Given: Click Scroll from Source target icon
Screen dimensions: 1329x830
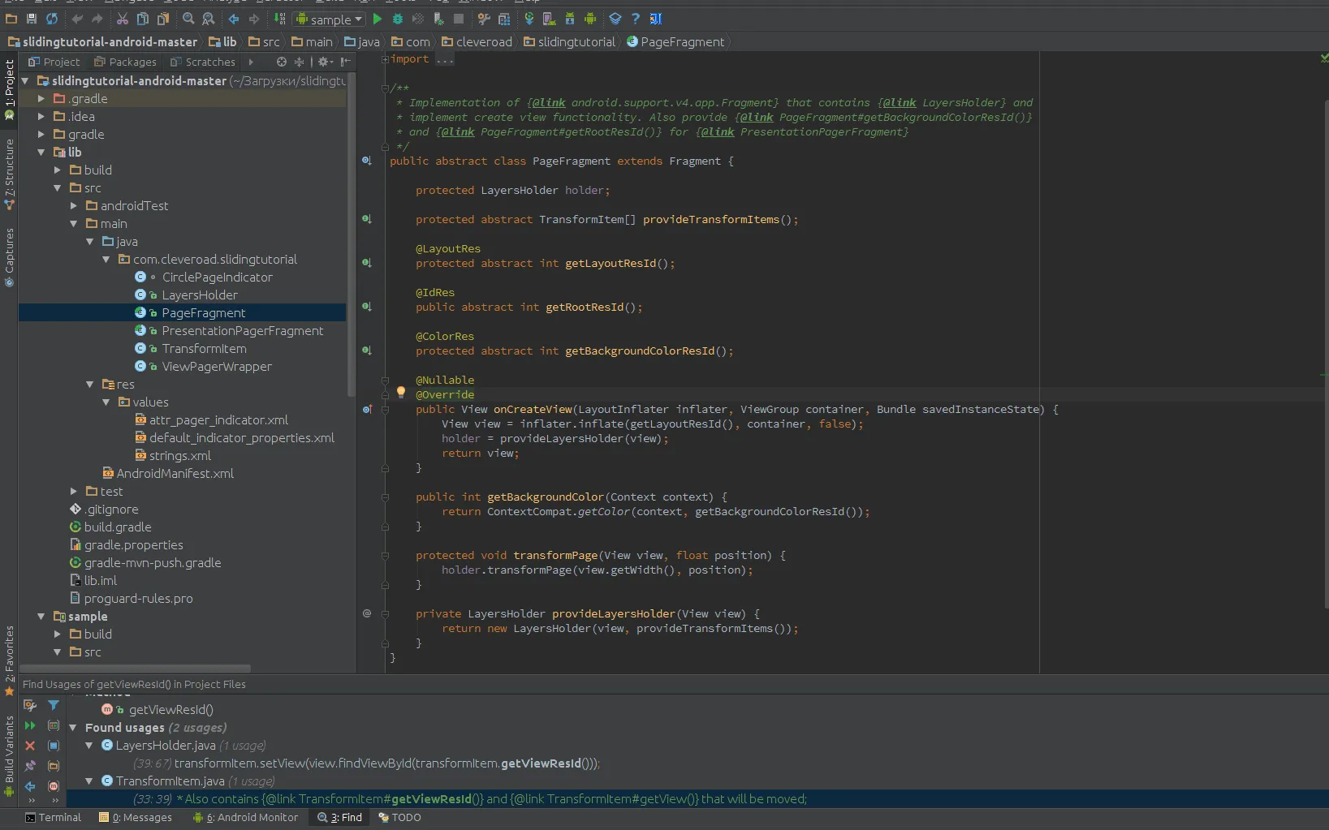Looking at the screenshot, I should coord(282,62).
